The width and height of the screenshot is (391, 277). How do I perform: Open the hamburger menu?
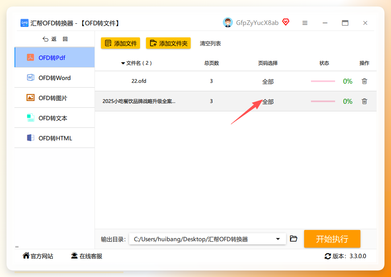(305, 23)
